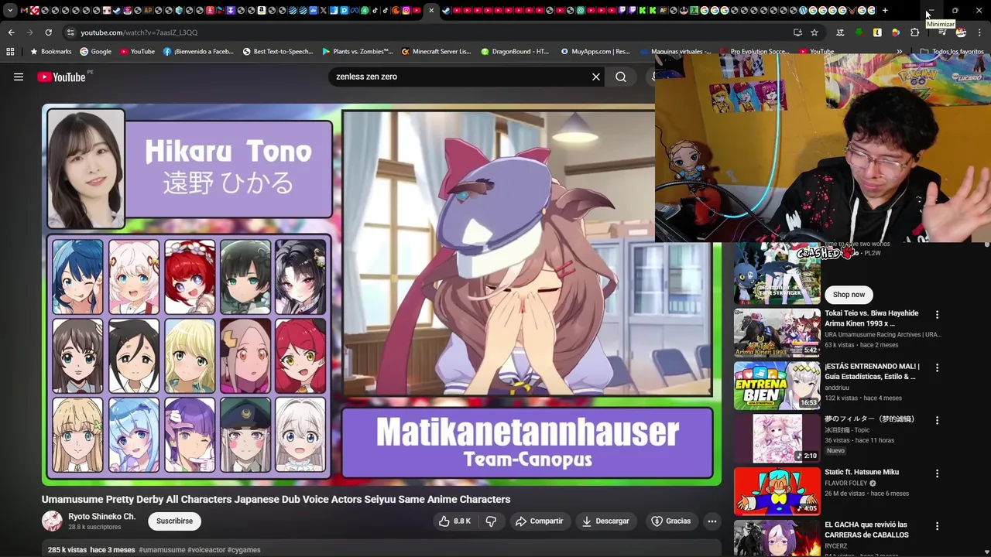Screen dimensions: 991x557
Task: Open the Plants vs. Zombies bookmark
Action: pos(358,52)
